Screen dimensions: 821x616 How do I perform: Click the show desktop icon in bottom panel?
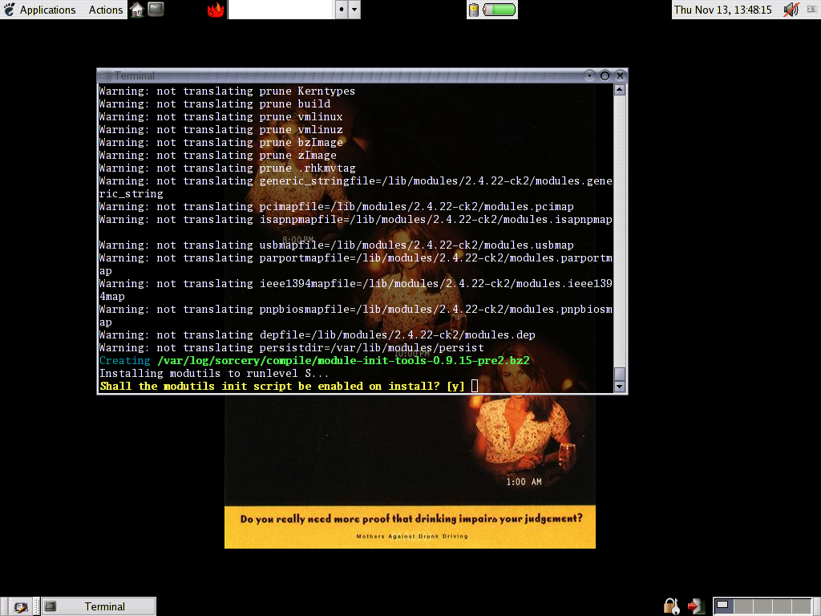click(x=20, y=606)
